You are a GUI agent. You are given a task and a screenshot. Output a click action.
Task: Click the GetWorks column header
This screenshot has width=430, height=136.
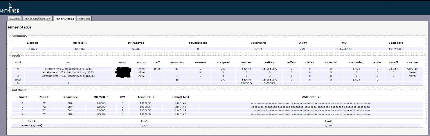[x=177, y=63]
